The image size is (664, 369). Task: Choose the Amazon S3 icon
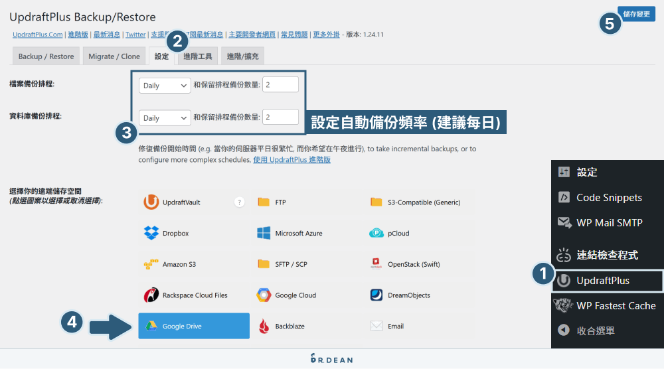pos(151,264)
